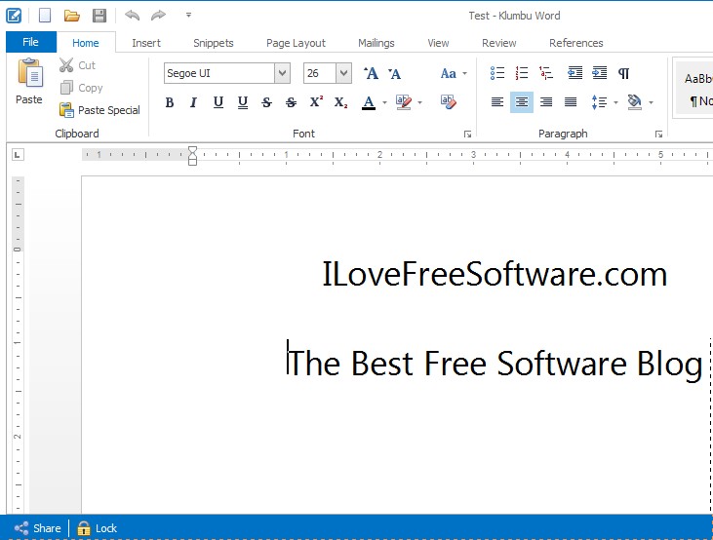Apply text highlight color

[x=404, y=102]
